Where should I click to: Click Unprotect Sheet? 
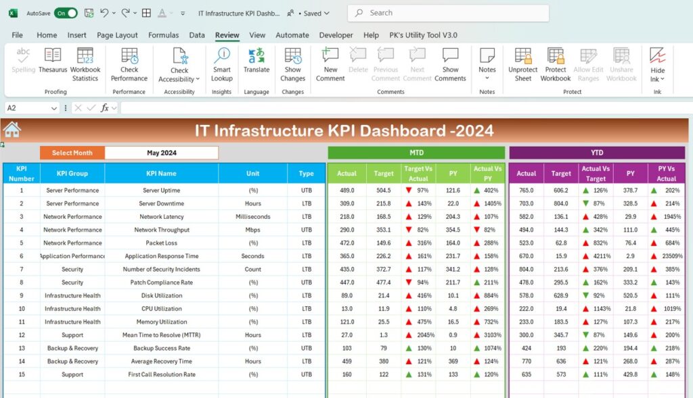pos(523,64)
